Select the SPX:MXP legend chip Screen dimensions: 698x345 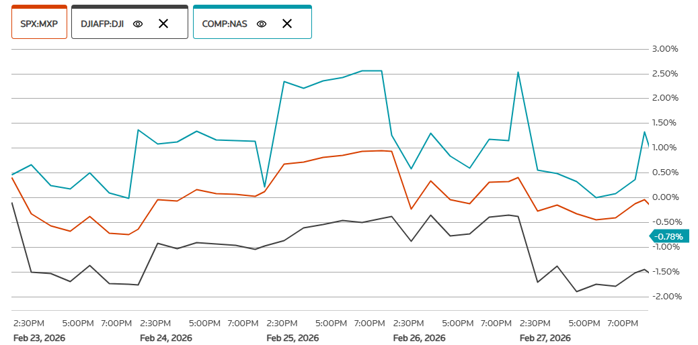click(x=39, y=23)
